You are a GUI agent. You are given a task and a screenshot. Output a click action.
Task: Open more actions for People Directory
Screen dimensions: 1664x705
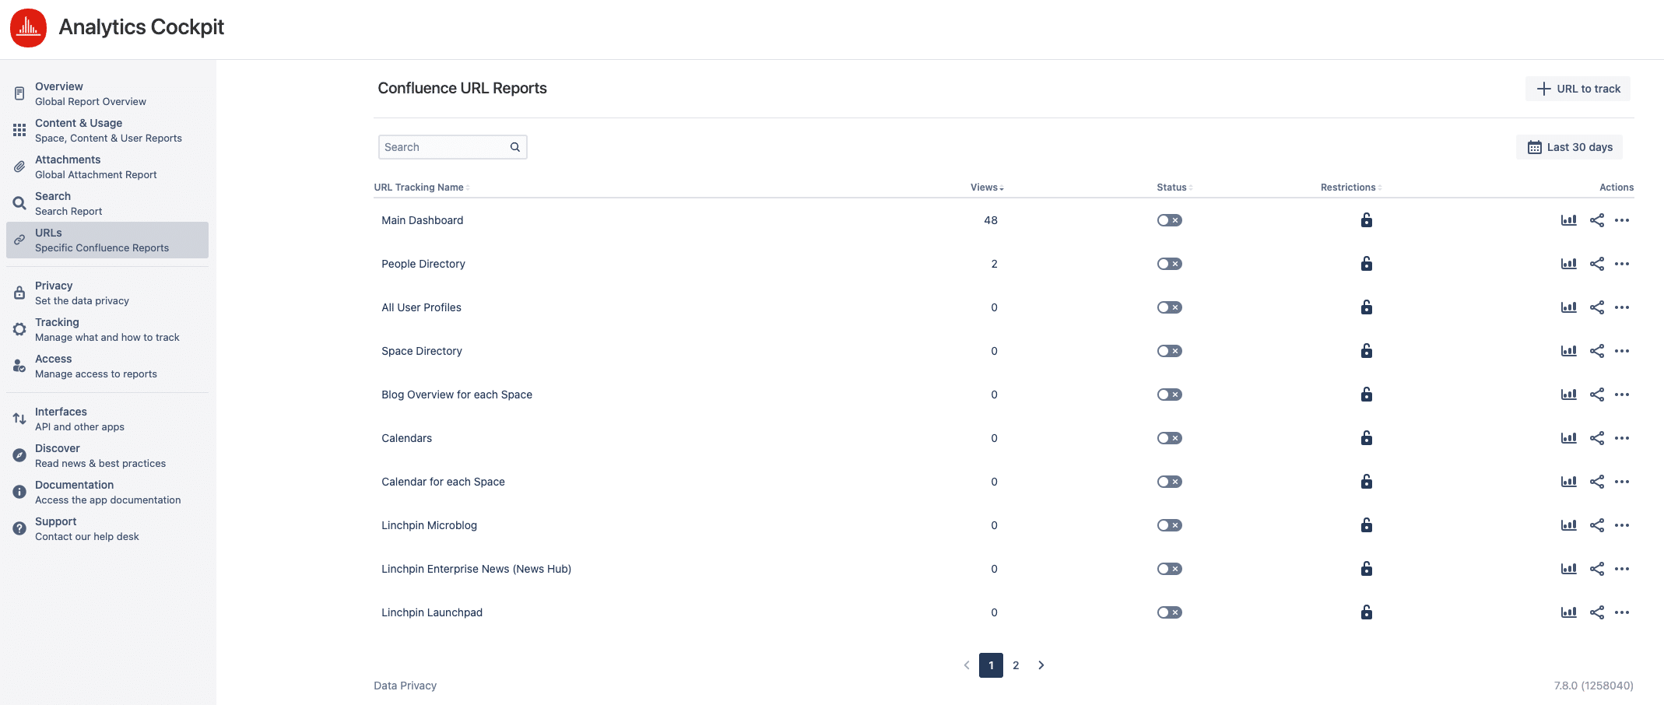coord(1622,264)
